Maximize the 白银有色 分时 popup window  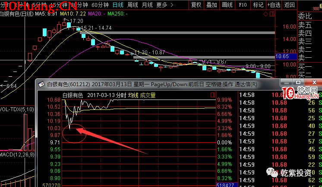point(298,82)
